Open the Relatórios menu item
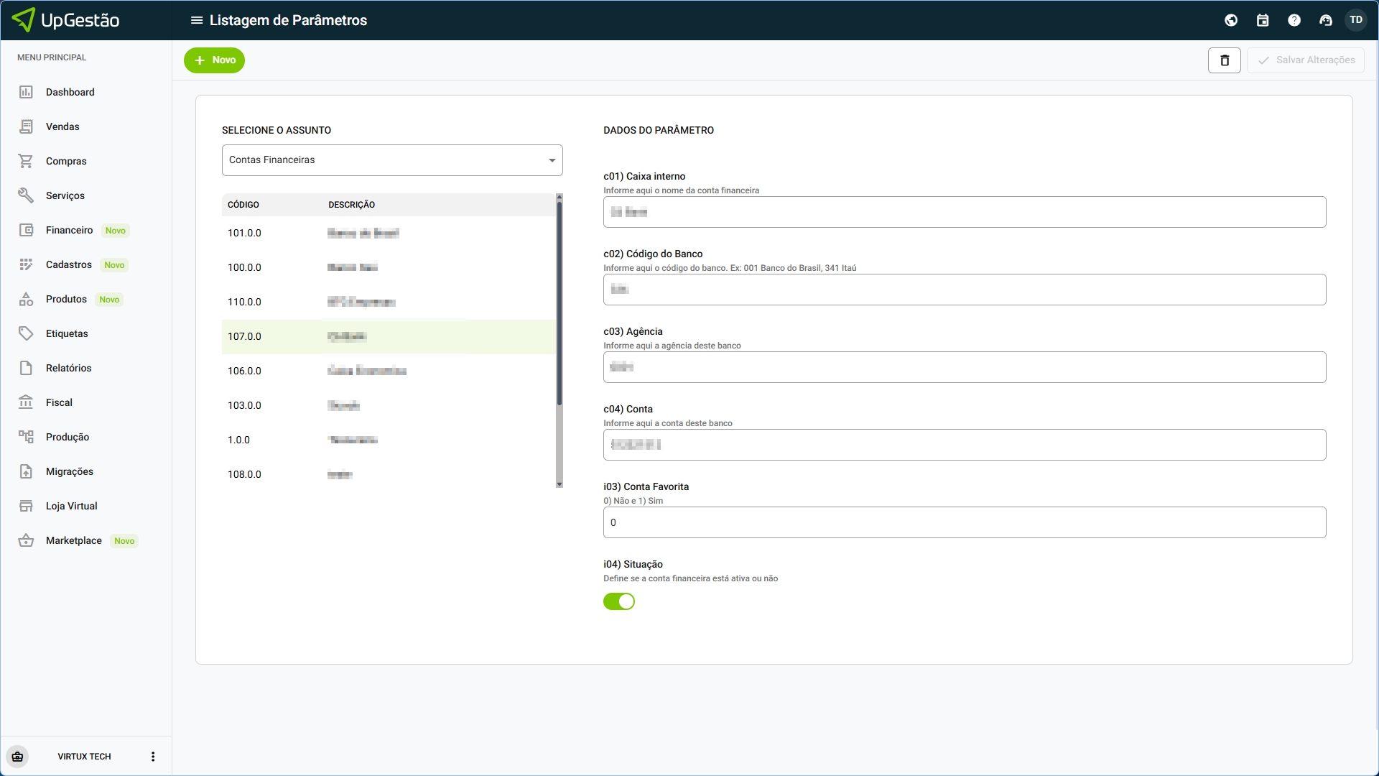This screenshot has width=1379, height=776. [x=69, y=368]
